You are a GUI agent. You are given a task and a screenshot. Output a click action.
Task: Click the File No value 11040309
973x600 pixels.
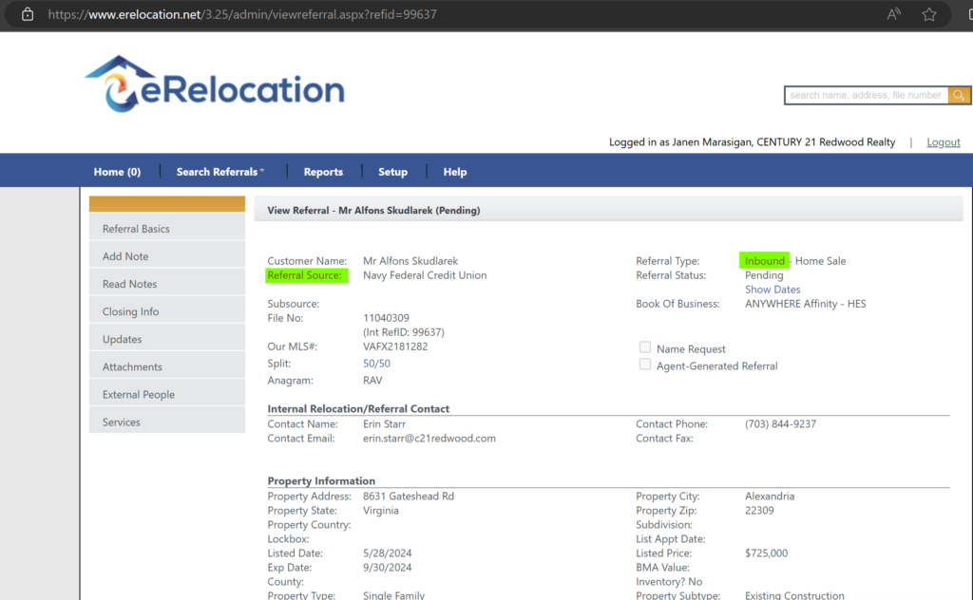coord(386,318)
